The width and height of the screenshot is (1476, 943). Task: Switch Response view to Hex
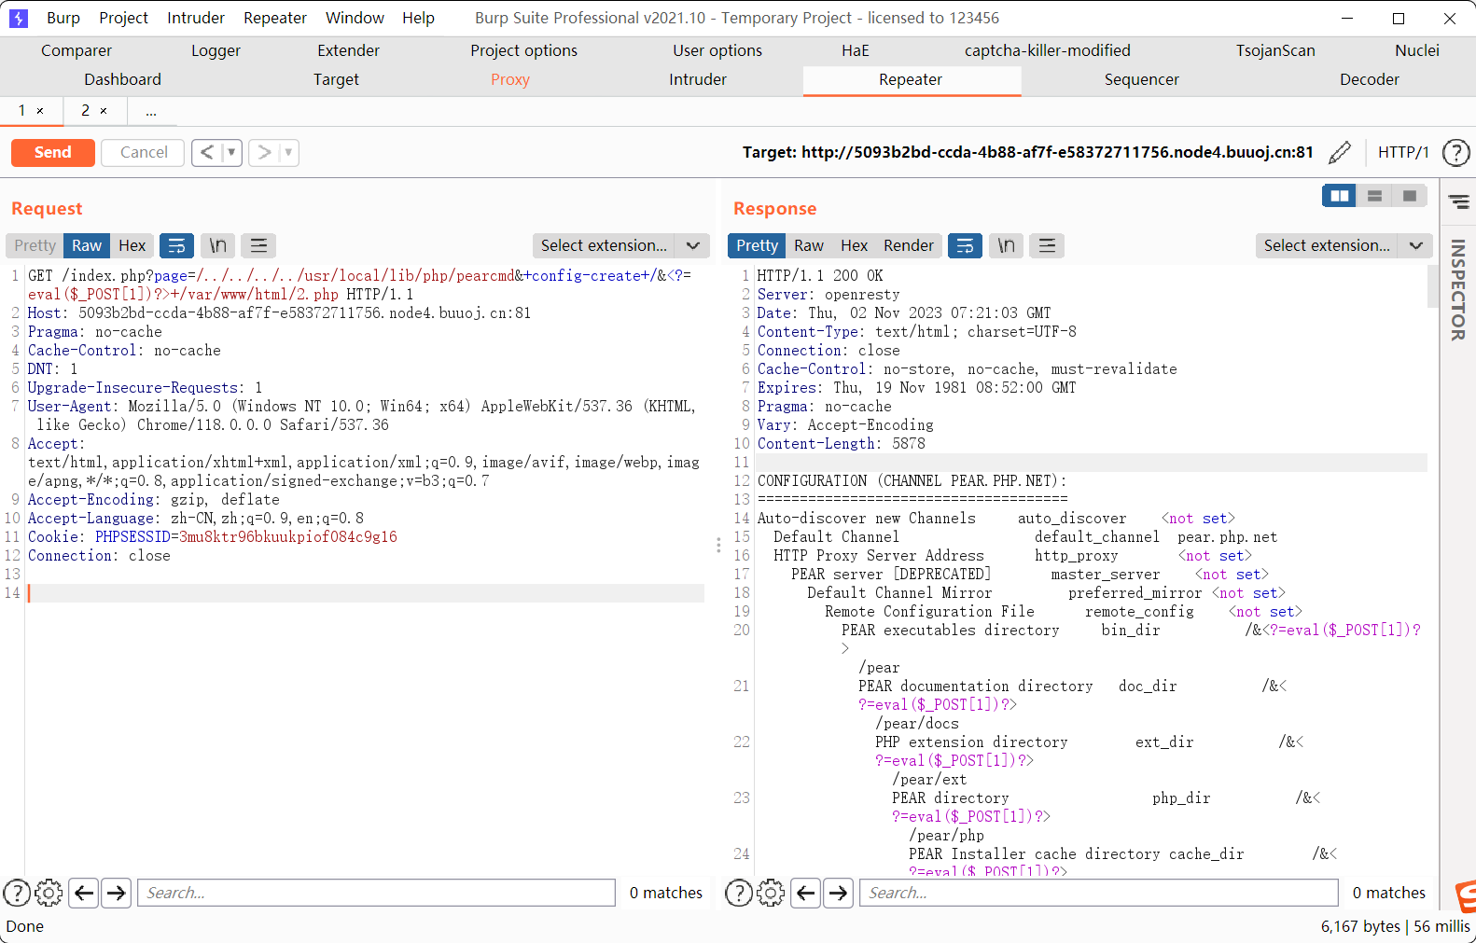[854, 245]
